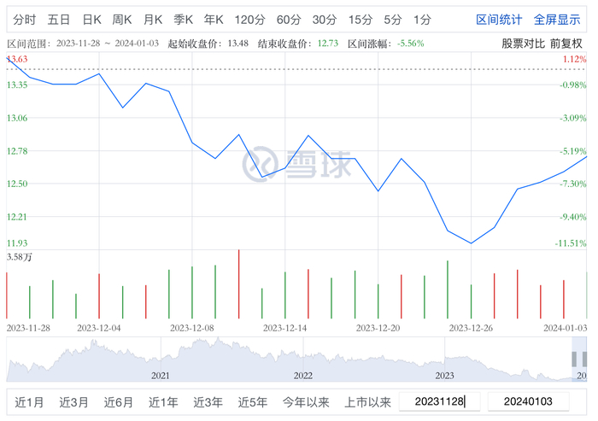
Task: Select the 近1月 quick range
Action: 29,401
